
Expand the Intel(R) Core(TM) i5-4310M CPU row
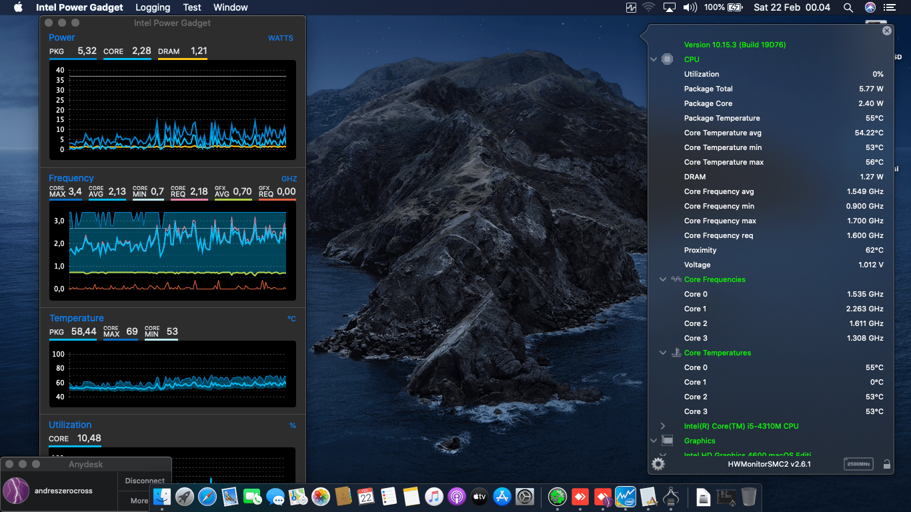pos(662,426)
